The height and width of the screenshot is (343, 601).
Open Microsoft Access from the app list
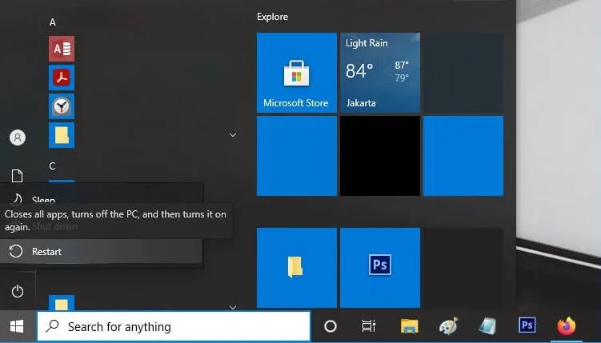(x=62, y=49)
